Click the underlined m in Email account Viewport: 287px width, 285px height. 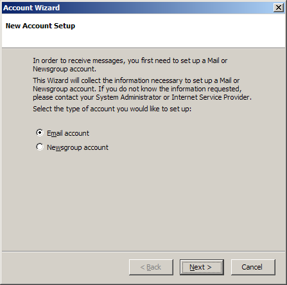click(x=54, y=134)
